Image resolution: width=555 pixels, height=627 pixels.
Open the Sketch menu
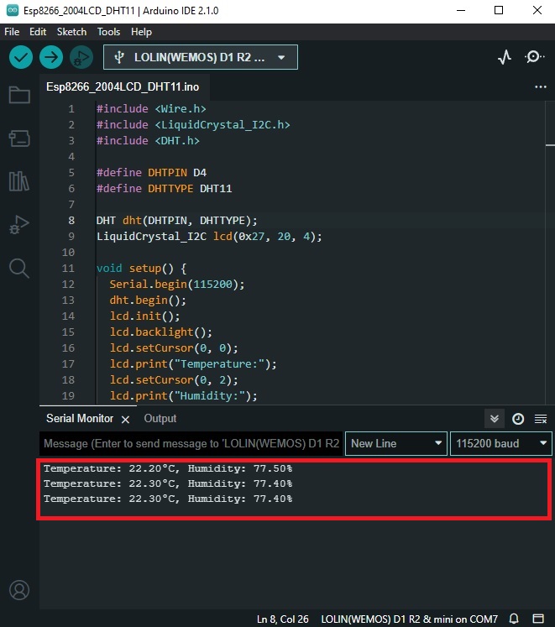point(71,32)
